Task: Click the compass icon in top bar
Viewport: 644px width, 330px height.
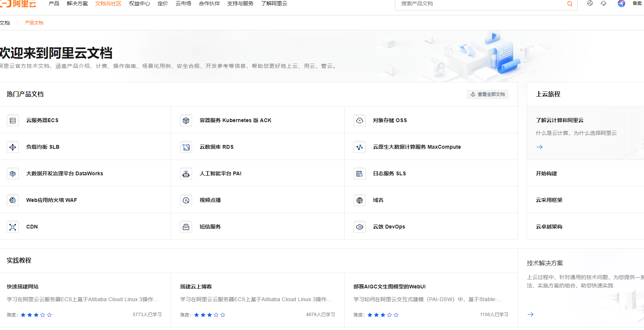Action: coord(590,3)
